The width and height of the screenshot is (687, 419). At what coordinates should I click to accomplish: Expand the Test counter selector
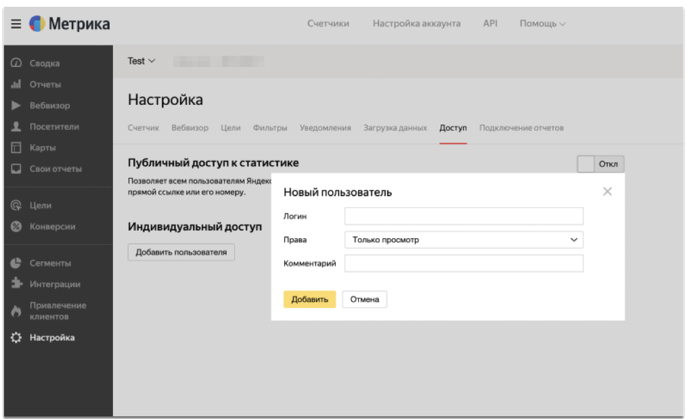click(141, 61)
